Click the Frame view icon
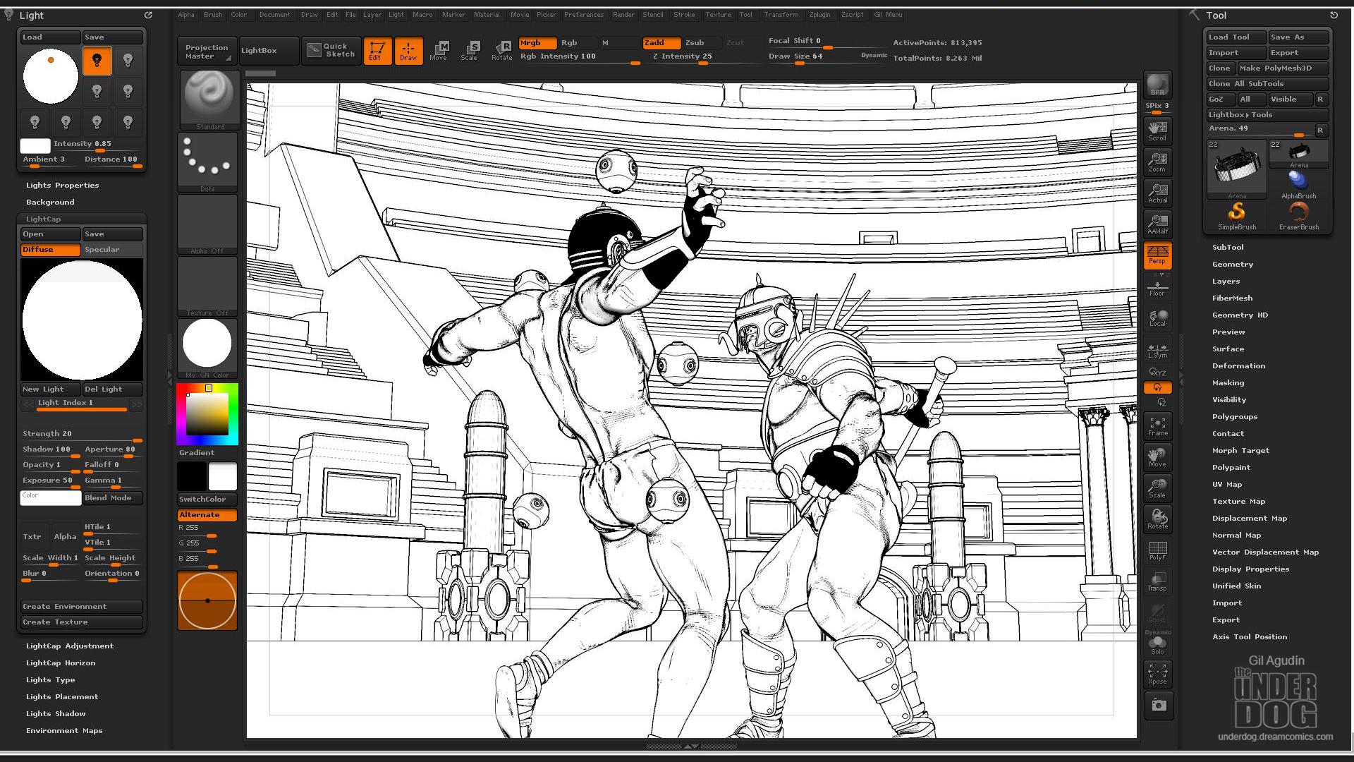 [1157, 425]
